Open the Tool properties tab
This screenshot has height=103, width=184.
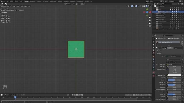[154, 39]
